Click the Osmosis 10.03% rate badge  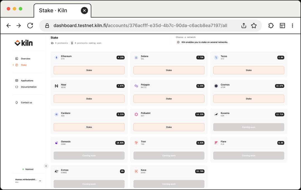[120, 143]
